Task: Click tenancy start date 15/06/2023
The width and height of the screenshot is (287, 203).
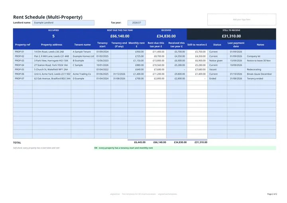Action: point(102,61)
